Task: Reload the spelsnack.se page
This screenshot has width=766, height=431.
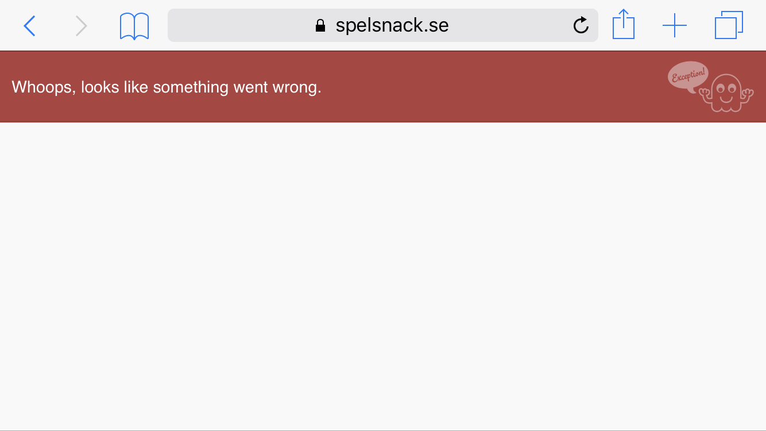Action: pyautogui.click(x=581, y=25)
